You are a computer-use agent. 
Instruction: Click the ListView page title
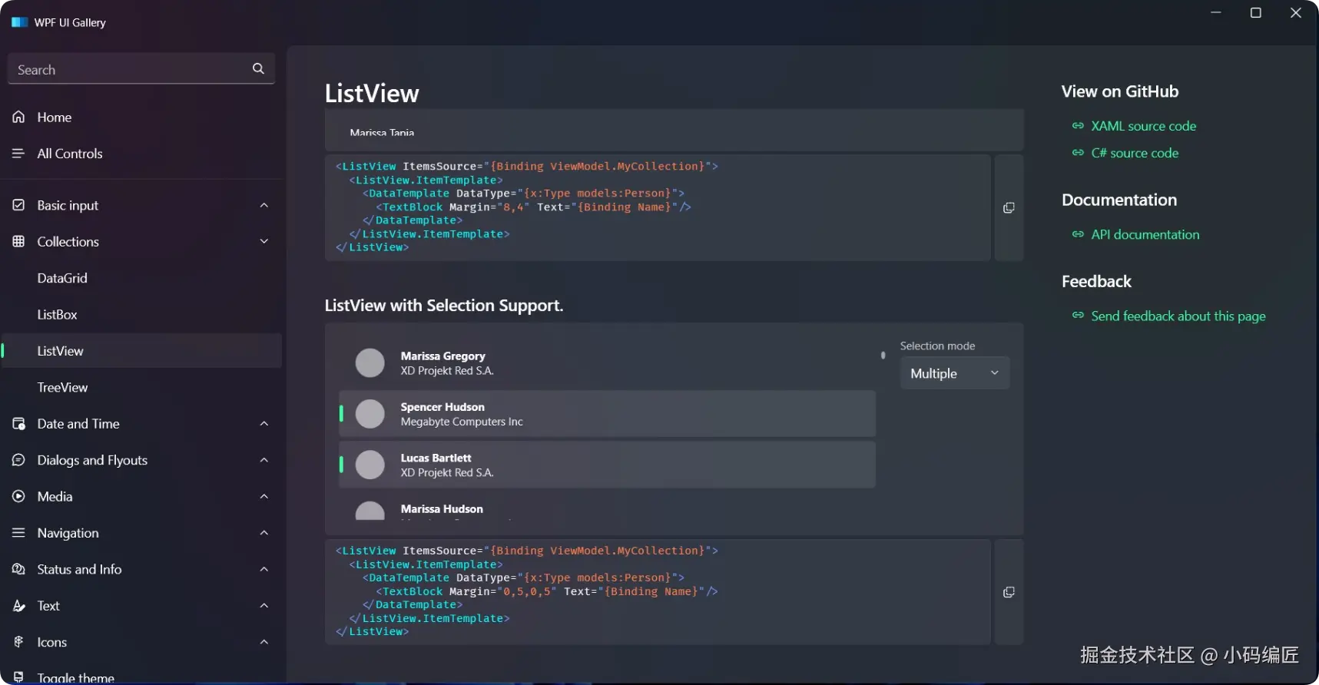372,93
